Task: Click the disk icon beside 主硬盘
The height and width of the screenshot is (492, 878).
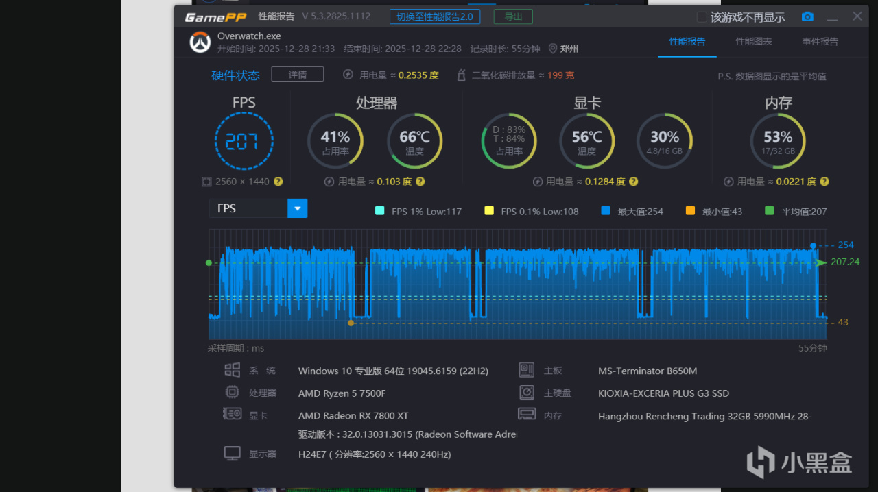Action: click(526, 393)
